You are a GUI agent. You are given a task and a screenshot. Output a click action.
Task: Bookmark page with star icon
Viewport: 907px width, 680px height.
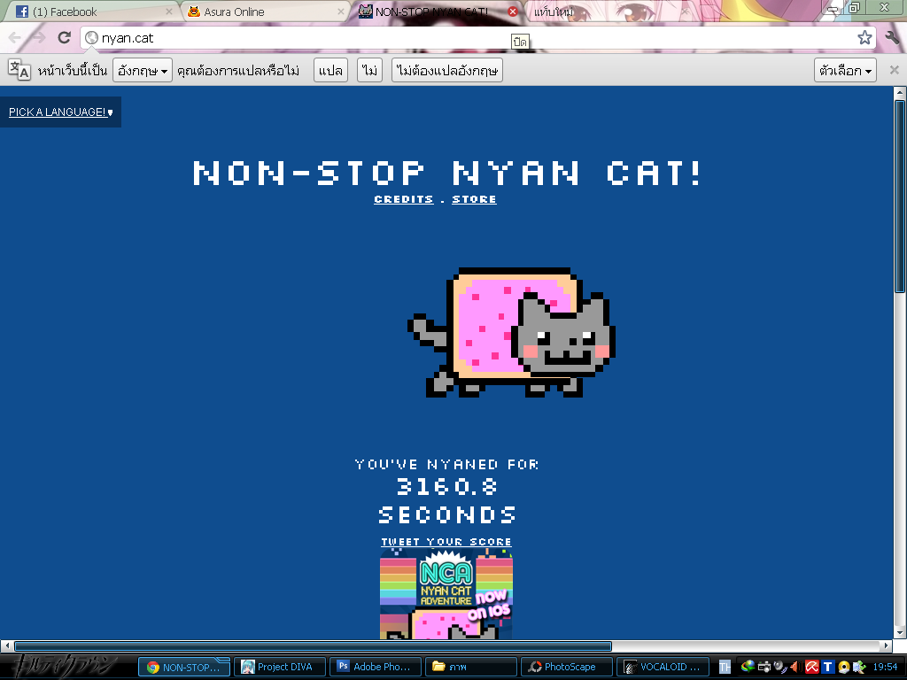click(x=864, y=37)
